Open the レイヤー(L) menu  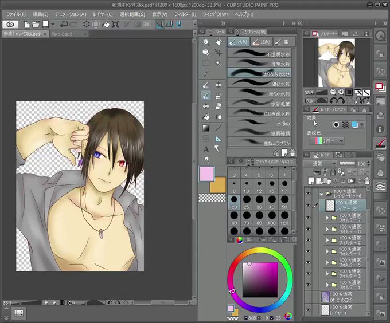[x=103, y=14]
